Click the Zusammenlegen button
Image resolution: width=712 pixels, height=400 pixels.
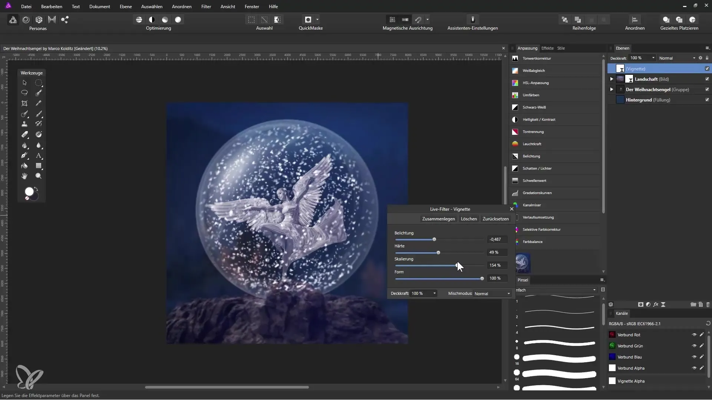tap(438, 219)
